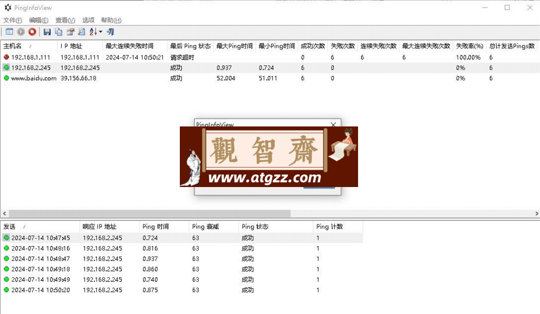This screenshot has height=314, width=540.
Task: Click the green icon of the 10:48:16 ping
Action: [6, 248]
